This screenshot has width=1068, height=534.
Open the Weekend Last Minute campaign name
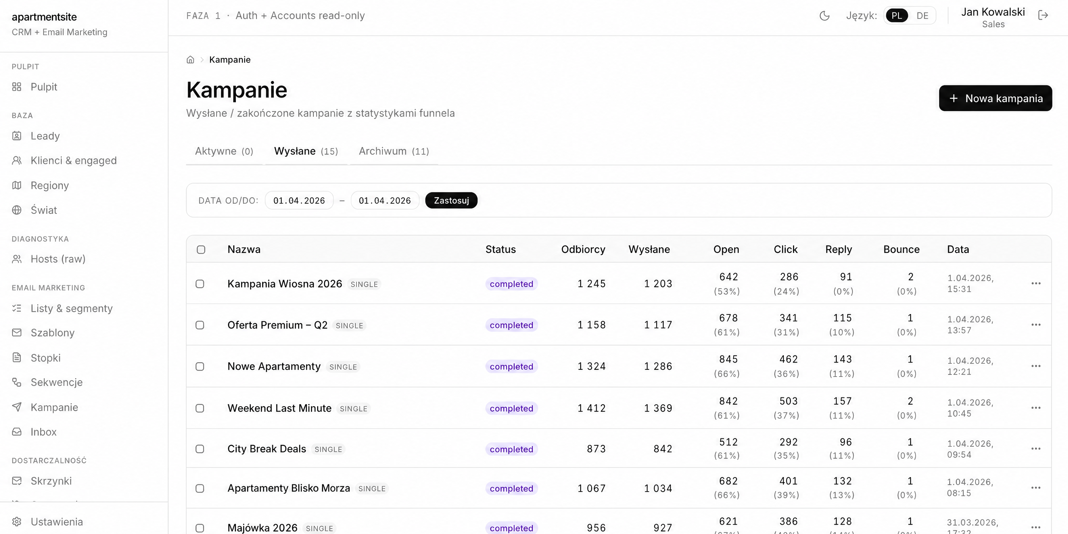(x=280, y=408)
